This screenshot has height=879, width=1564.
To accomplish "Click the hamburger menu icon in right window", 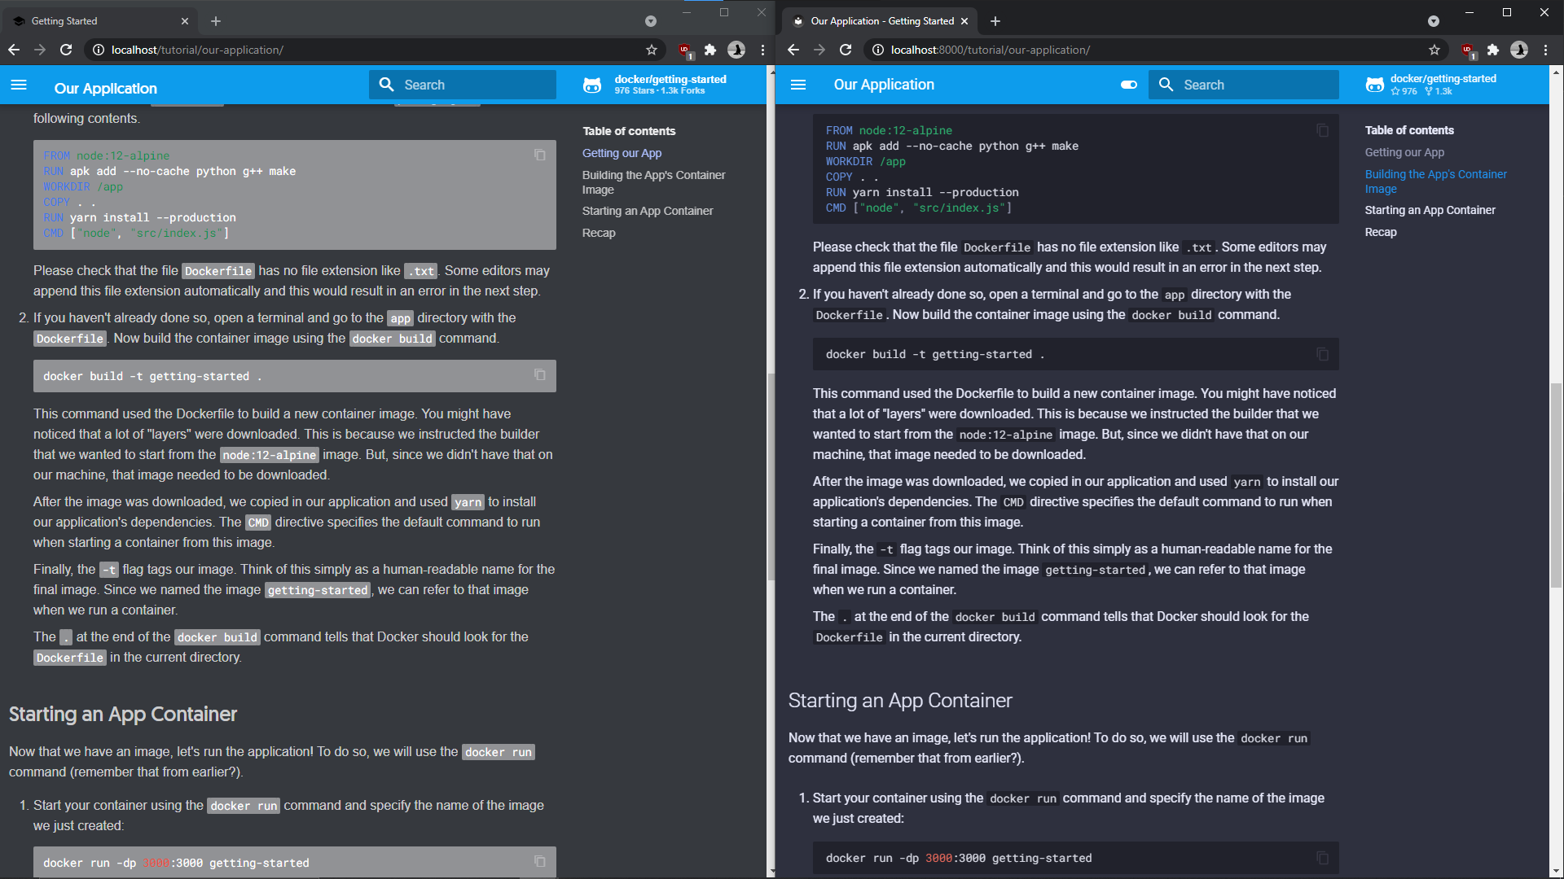I will coord(798,85).
